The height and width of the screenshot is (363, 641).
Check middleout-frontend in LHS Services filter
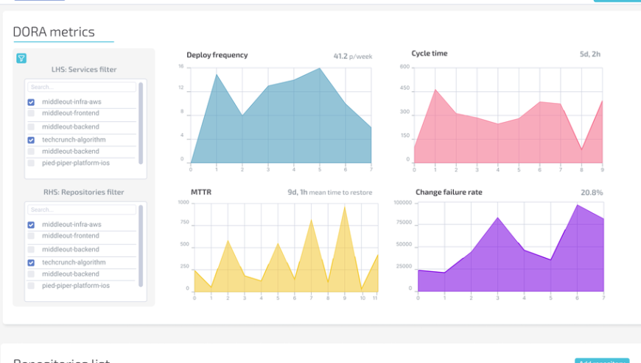click(31, 113)
